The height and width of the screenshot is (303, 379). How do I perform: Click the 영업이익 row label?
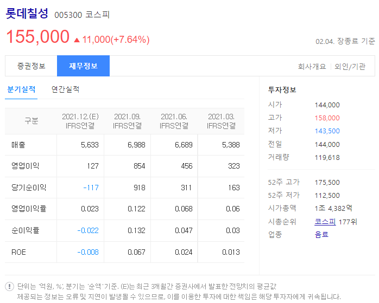click(25, 166)
